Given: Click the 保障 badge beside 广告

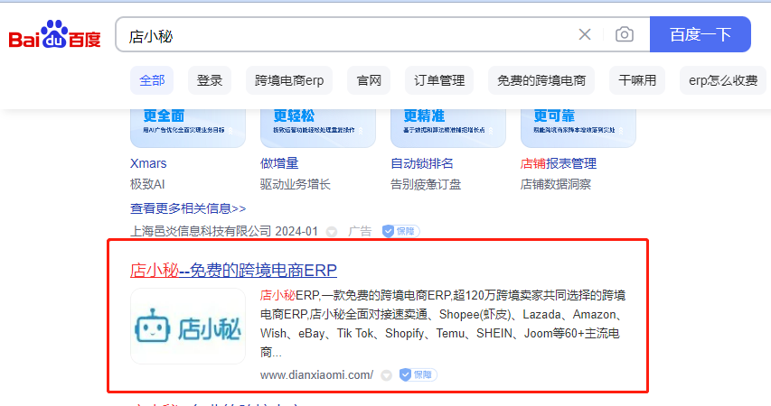Looking at the screenshot, I should point(400,231).
